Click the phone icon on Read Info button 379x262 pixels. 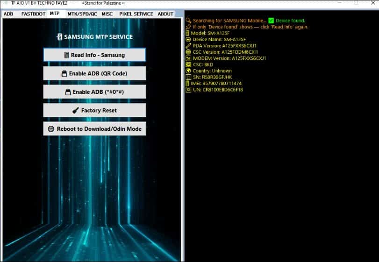(66, 55)
